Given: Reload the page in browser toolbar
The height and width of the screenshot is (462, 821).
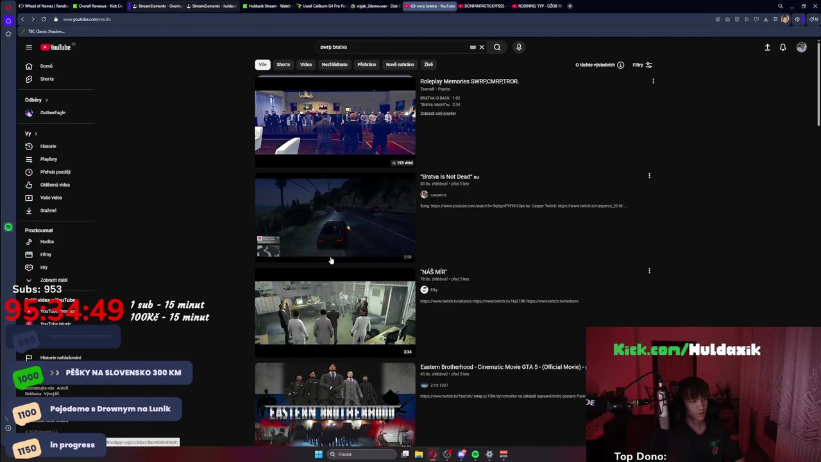Looking at the screenshot, I should (44, 19).
